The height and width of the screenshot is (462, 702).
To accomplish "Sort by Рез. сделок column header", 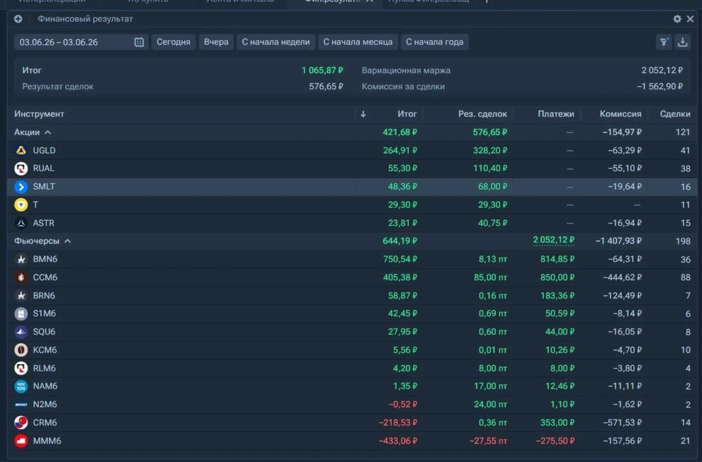I will [482, 114].
